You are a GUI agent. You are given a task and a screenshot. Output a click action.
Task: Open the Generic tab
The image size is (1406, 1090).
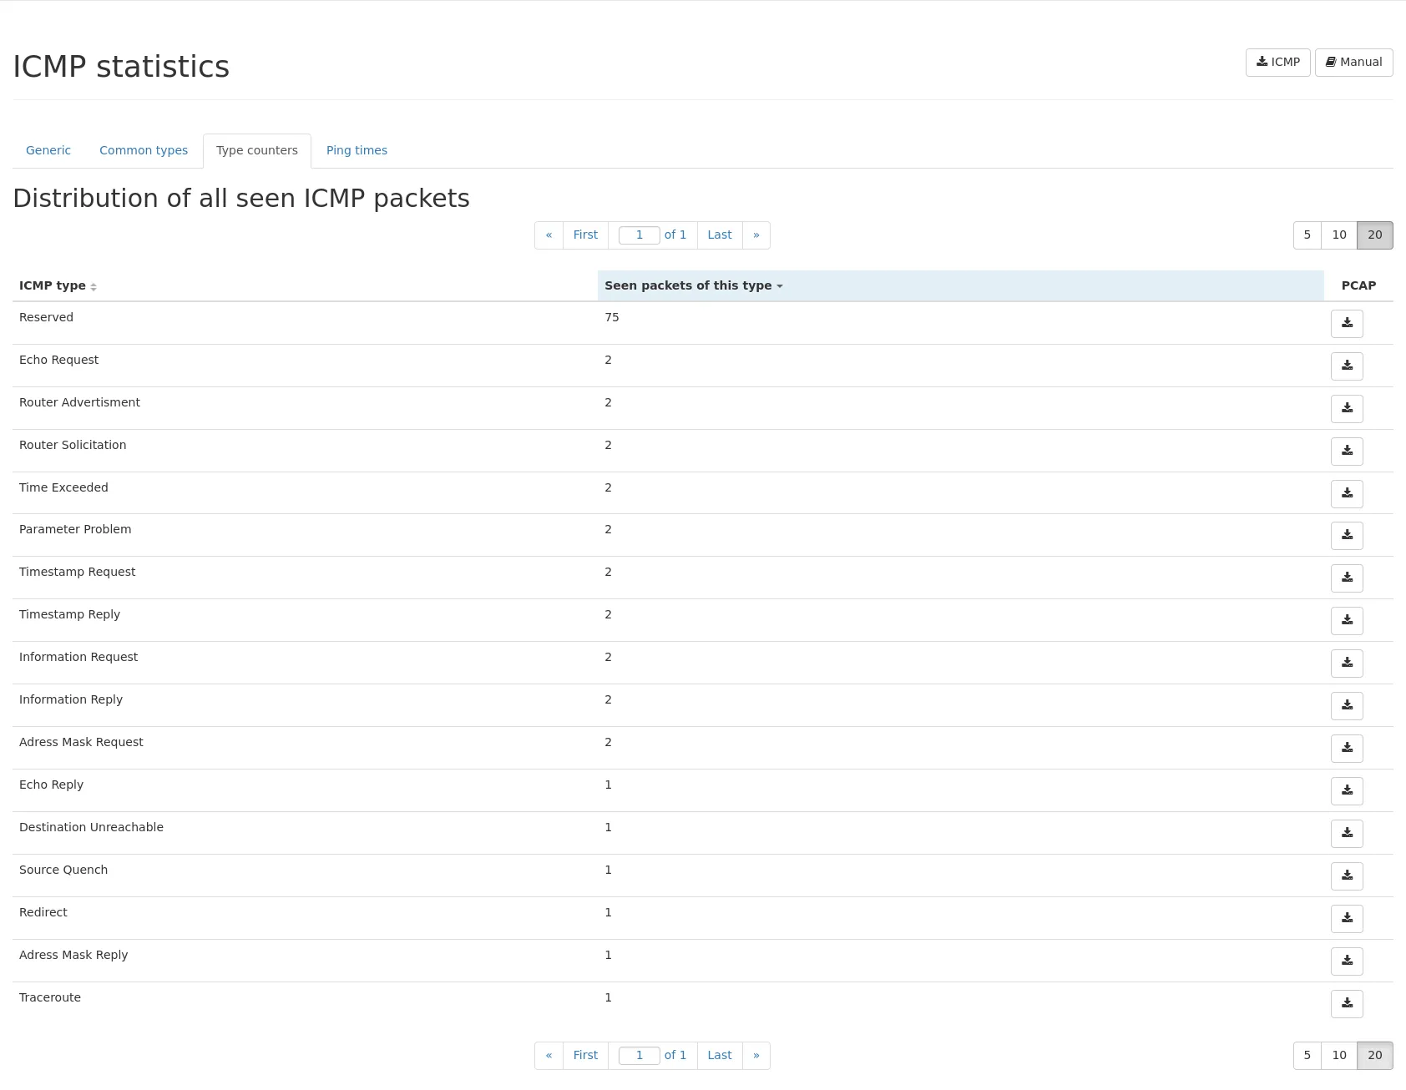coord(48,151)
